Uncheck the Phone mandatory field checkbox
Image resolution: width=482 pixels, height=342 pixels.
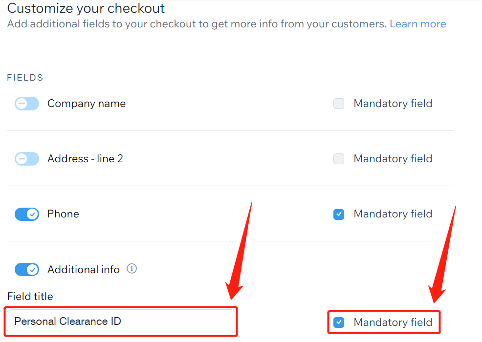pos(339,214)
